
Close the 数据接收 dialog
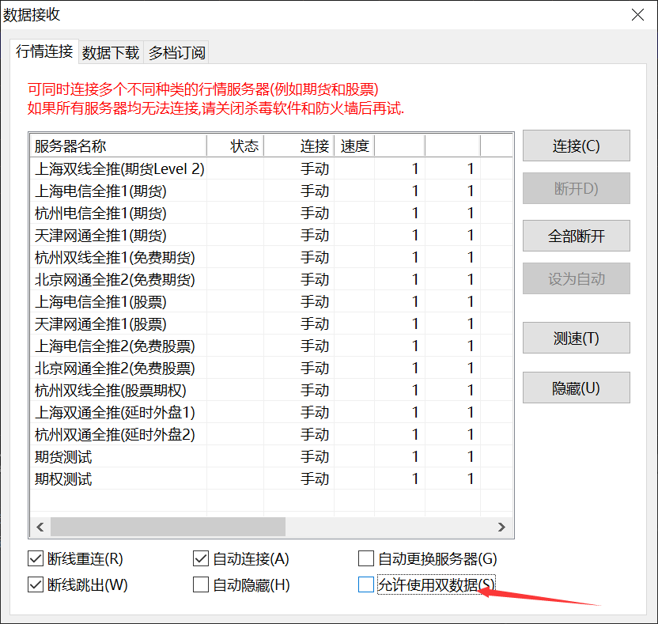[637, 15]
